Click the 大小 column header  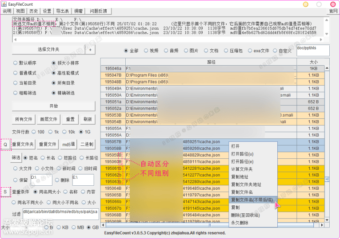[313, 62]
